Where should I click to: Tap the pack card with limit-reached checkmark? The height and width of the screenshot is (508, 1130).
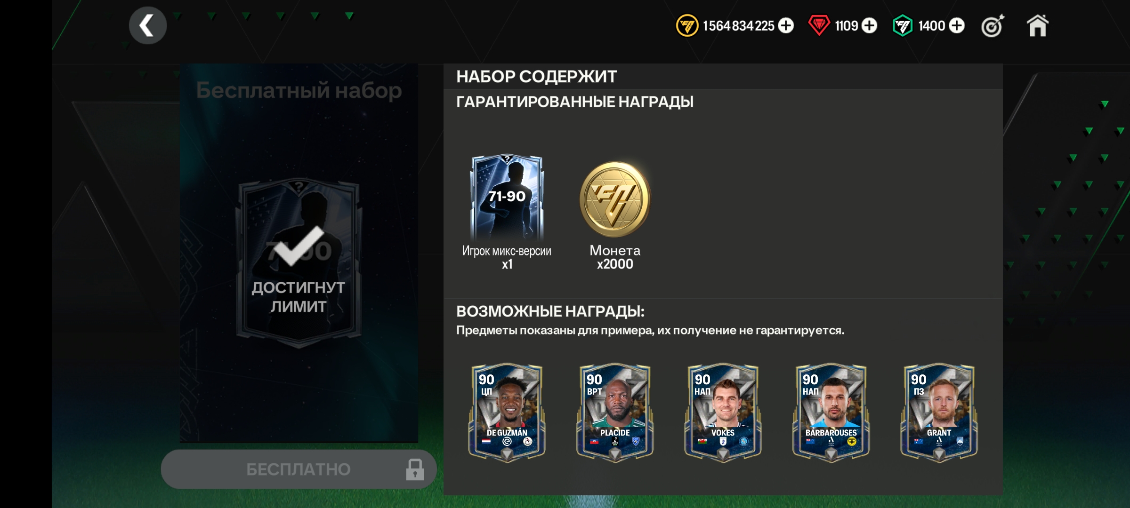point(299,263)
